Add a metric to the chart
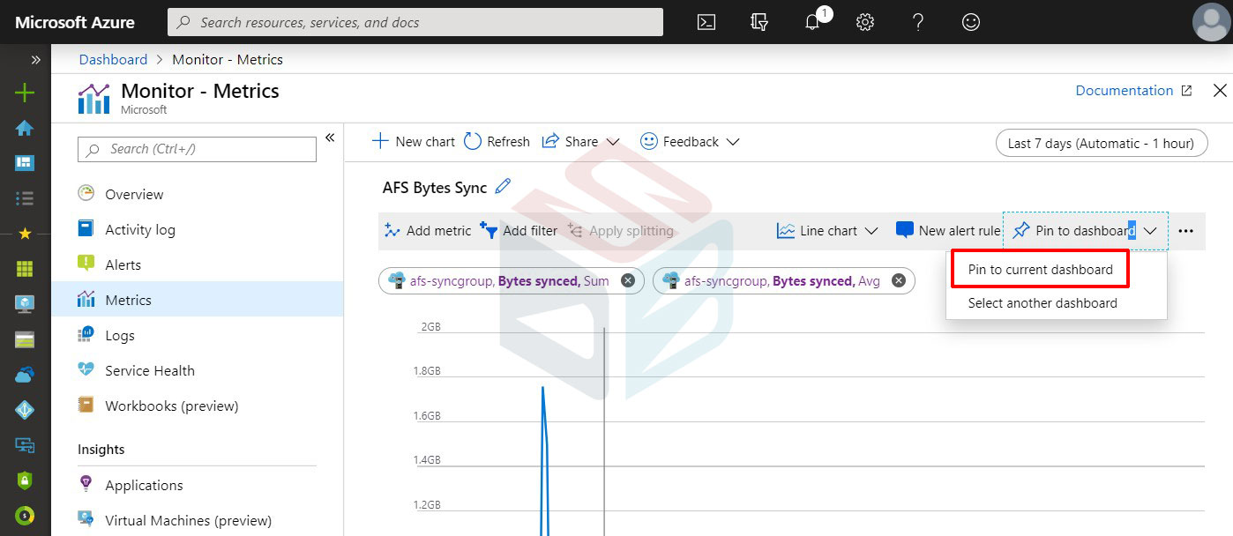 (x=427, y=230)
